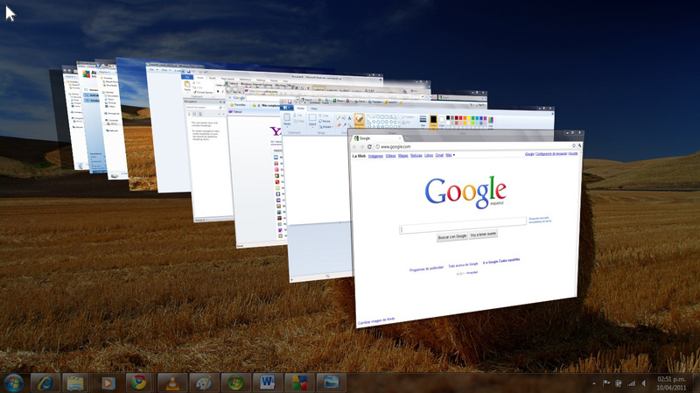Open the Videos link on Google
The width and height of the screenshot is (700, 393).
390,156
